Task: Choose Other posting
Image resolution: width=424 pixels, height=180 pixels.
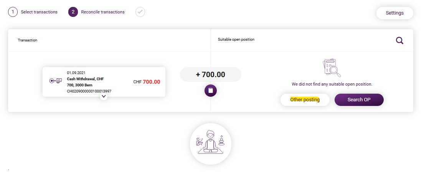Action: [305, 100]
